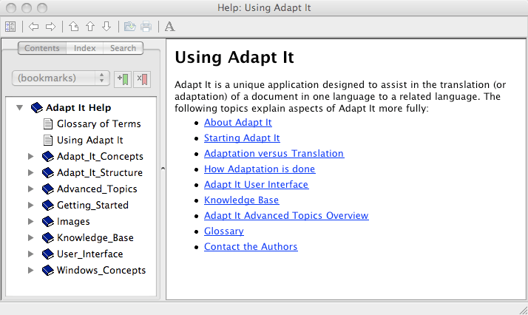Expand the Adapt_It_Structure node
This screenshot has height=315, width=528.
coord(30,172)
